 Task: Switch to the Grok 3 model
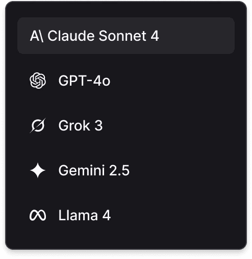coord(126,125)
